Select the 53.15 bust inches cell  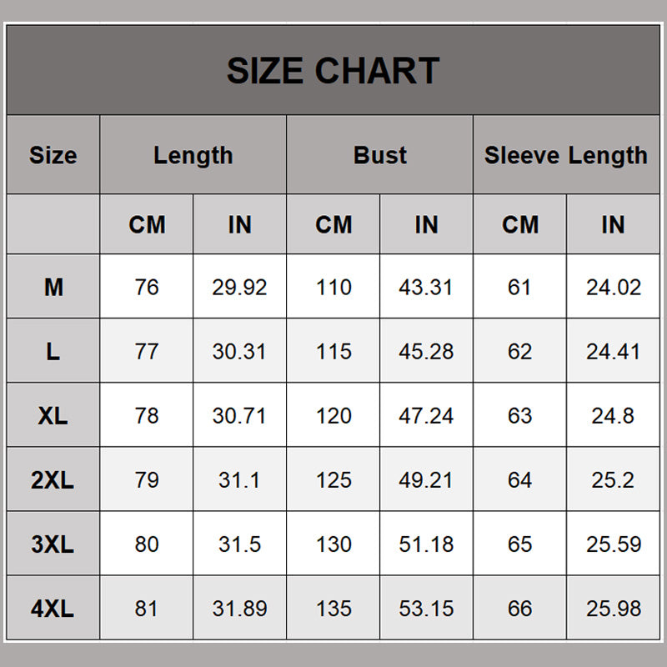click(x=426, y=609)
